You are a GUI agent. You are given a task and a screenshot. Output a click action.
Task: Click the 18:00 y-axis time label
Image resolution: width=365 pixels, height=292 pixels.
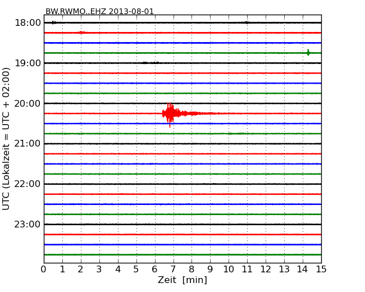tap(28, 23)
